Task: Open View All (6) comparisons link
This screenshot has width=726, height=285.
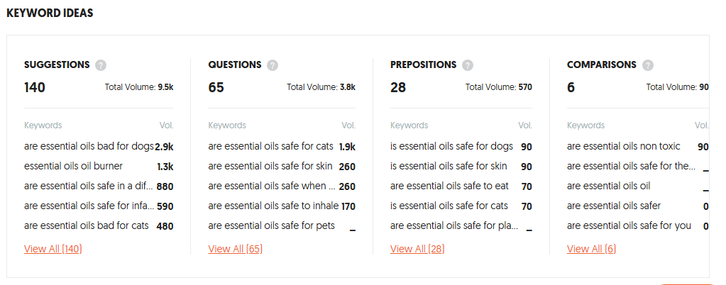Action: pos(591,249)
